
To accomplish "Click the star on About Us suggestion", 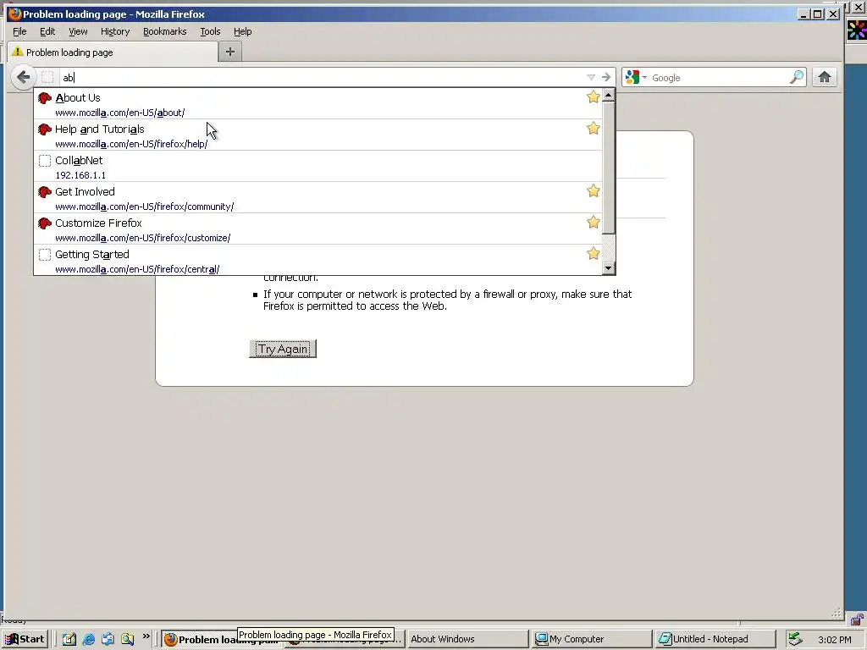I will [x=593, y=97].
